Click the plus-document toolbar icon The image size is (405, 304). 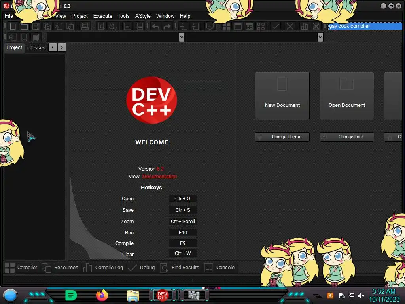coord(184,27)
